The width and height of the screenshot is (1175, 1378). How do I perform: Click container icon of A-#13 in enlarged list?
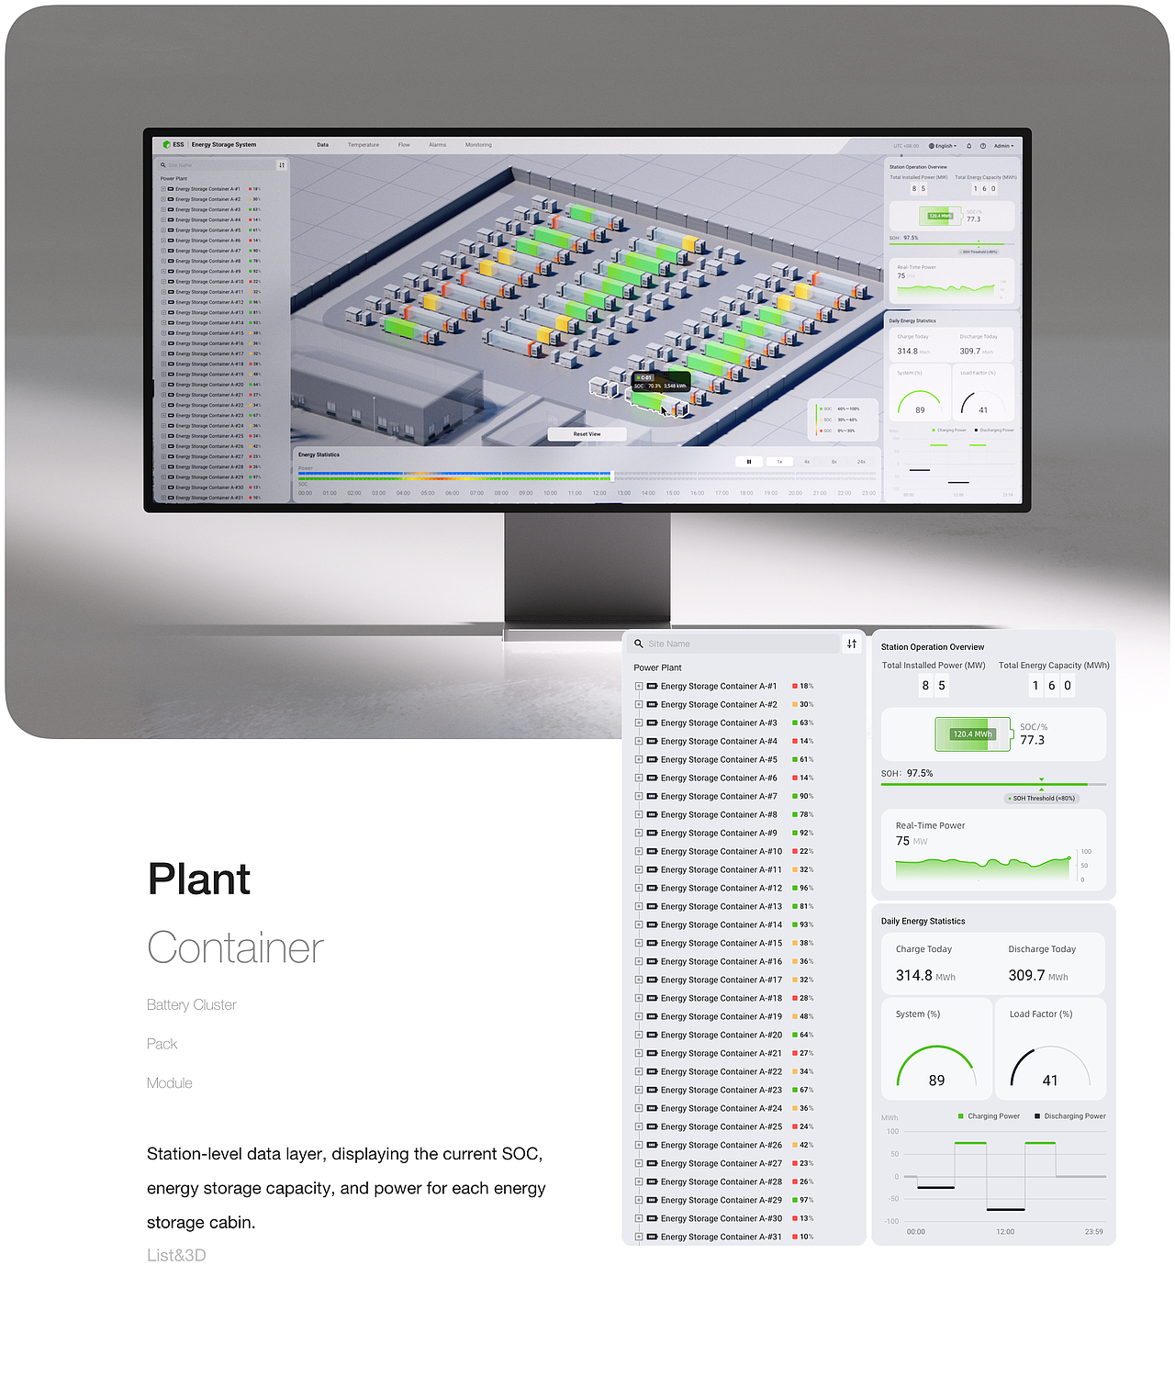click(x=652, y=906)
